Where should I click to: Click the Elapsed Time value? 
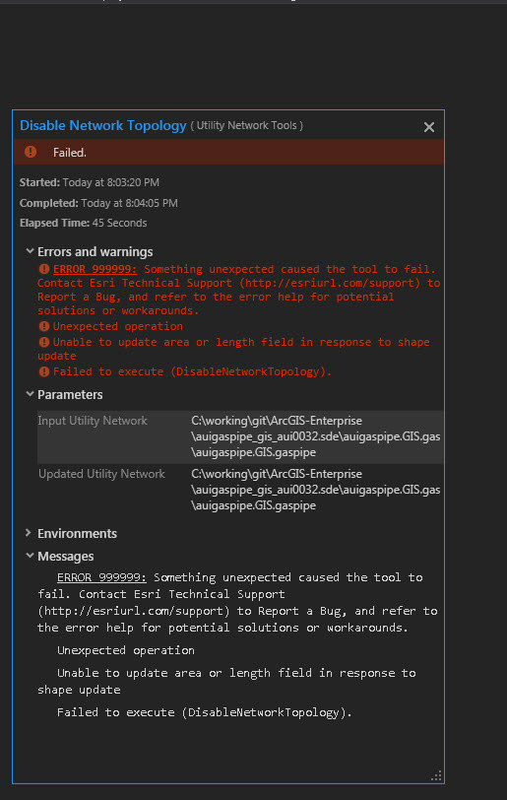tap(119, 223)
